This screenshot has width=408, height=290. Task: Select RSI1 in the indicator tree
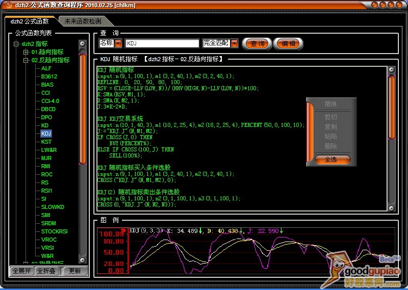[x=46, y=191]
